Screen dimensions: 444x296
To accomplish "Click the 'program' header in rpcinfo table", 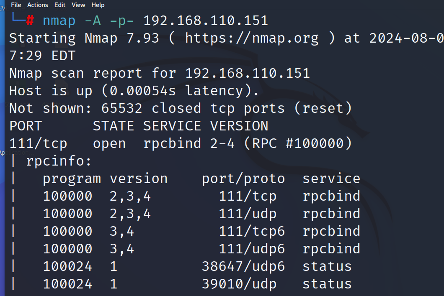I will [72, 179].
